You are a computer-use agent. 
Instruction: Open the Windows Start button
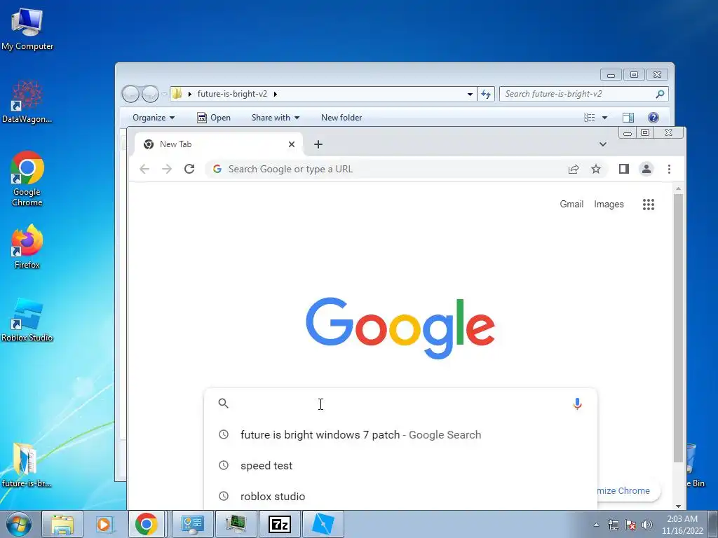point(18,524)
